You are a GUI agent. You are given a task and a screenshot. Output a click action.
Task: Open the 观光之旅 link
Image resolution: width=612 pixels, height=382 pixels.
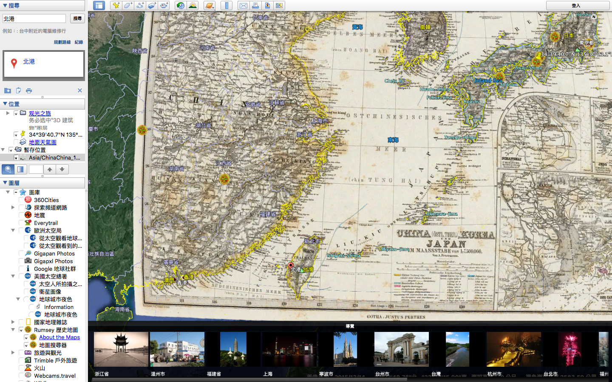(40, 113)
